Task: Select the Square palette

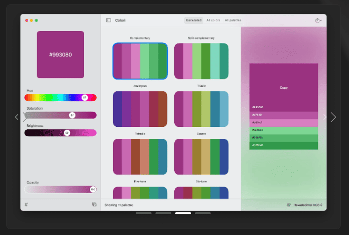Action: [x=201, y=157]
